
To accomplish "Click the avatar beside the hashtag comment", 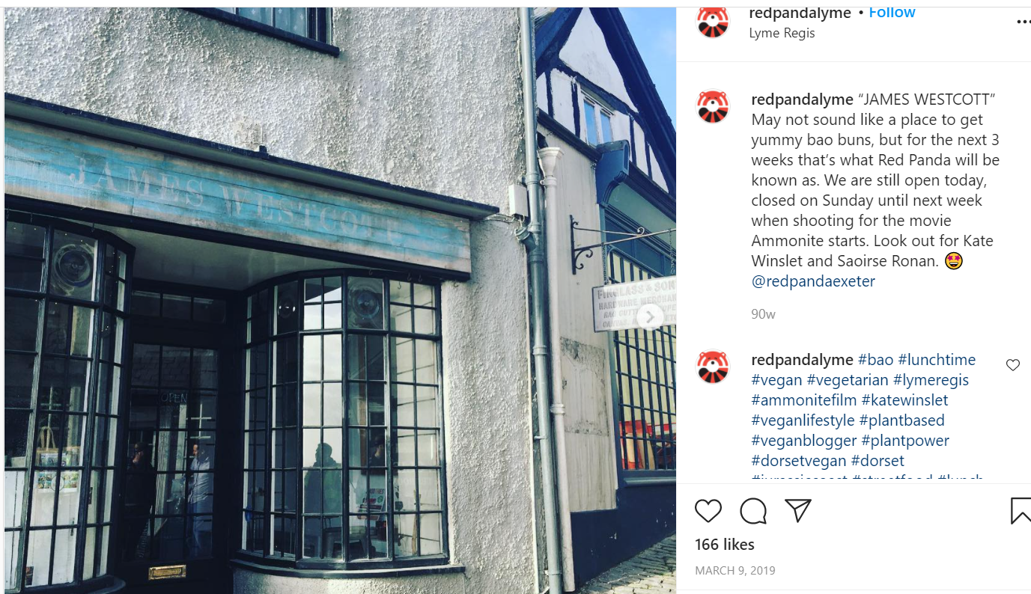I will pos(713,367).
